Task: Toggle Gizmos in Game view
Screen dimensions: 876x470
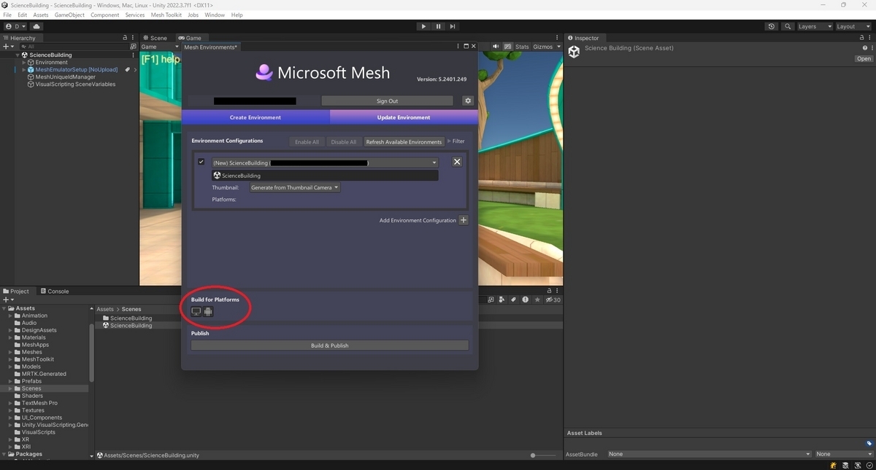Action: pyautogui.click(x=542, y=47)
